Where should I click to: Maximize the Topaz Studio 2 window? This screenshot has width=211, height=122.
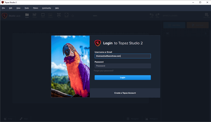point(200,2)
